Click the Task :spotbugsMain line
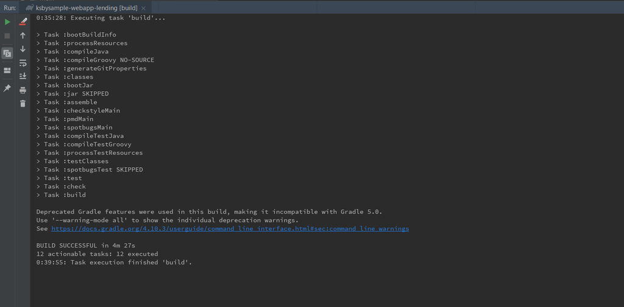624x307 pixels. click(x=74, y=128)
